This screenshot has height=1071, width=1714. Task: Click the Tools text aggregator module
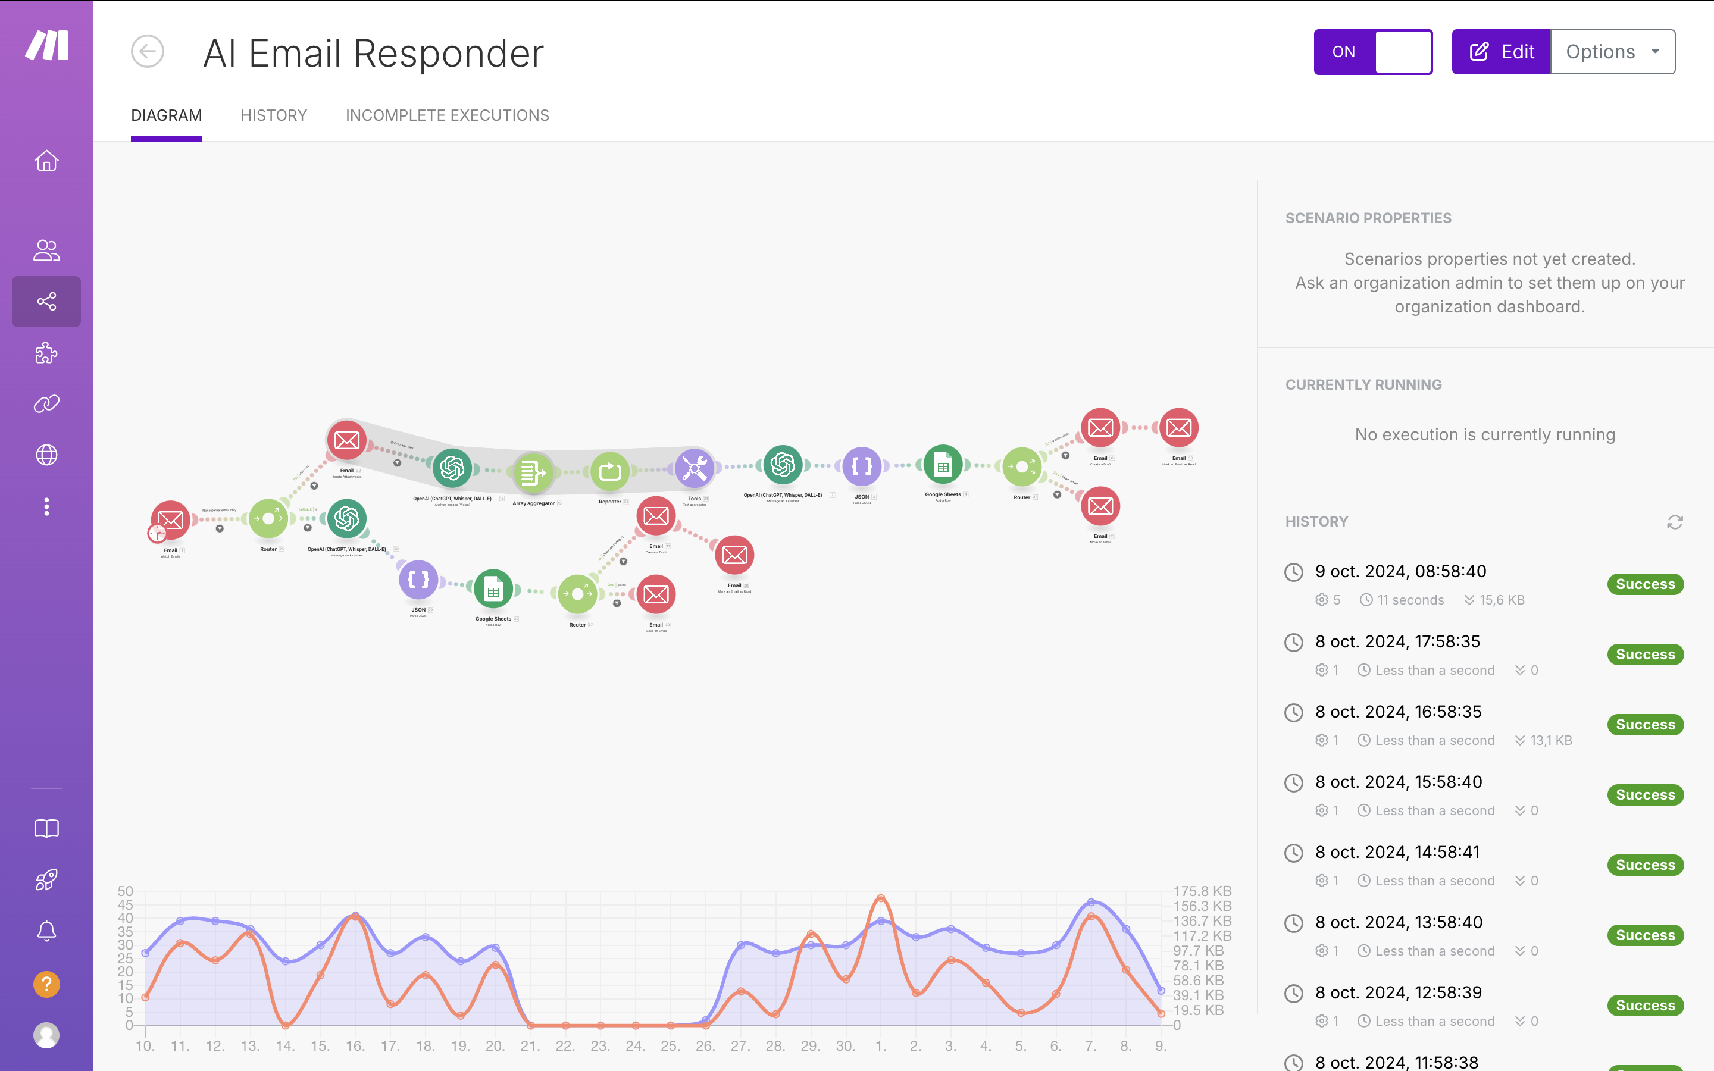click(x=694, y=468)
